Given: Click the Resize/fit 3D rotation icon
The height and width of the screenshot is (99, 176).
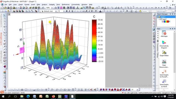Looking at the screenshot, I should click(x=123, y=90).
